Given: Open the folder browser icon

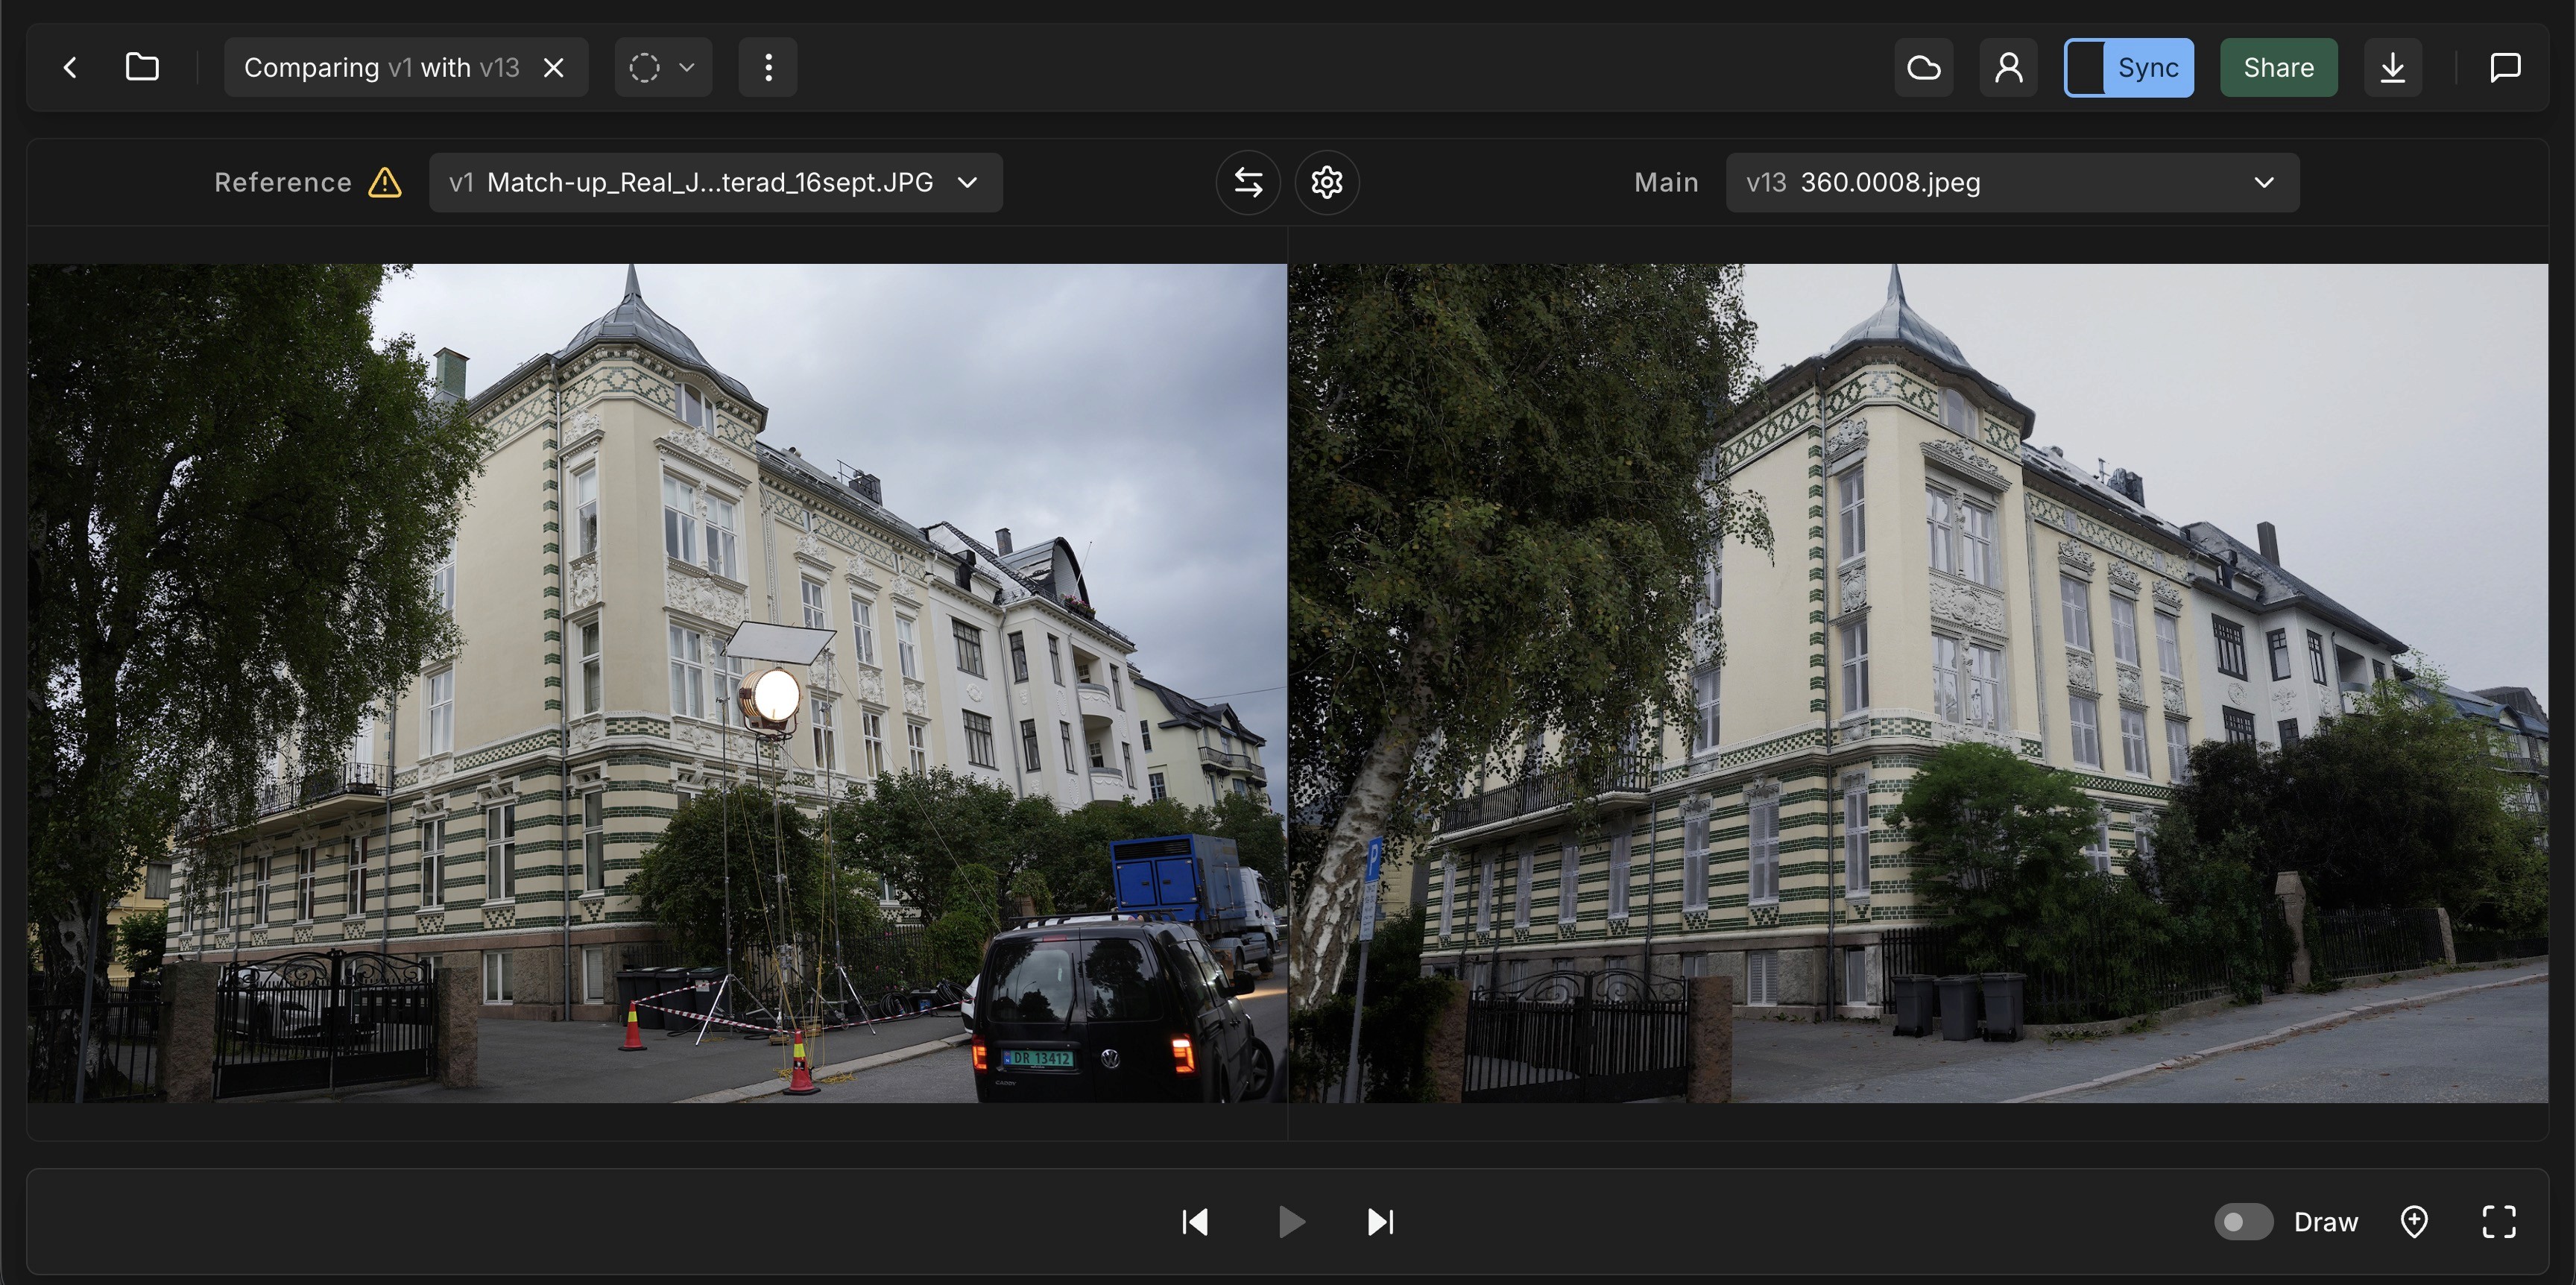Looking at the screenshot, I should [x=142, y=67].
